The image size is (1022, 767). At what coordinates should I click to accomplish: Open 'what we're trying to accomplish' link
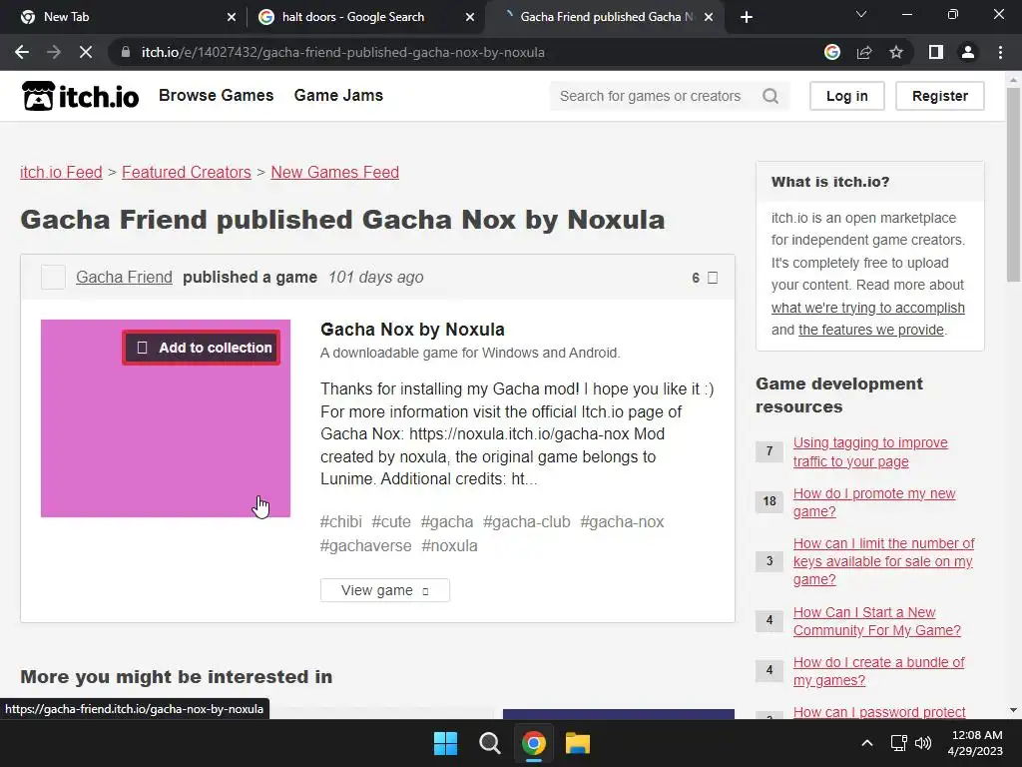pyautogui.click(x=867, y=308)
